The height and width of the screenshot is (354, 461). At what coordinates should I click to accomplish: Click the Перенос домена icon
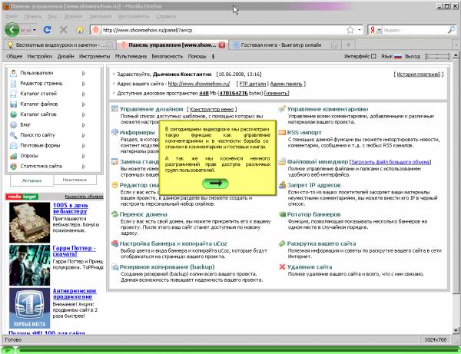pos(114,214)
